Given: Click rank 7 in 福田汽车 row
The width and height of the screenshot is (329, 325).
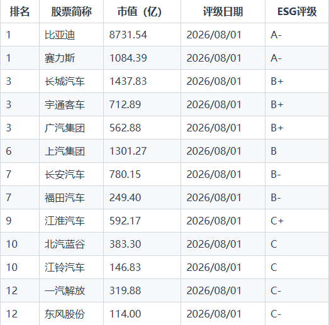Looking at the screenshot, I should point(9,198).
